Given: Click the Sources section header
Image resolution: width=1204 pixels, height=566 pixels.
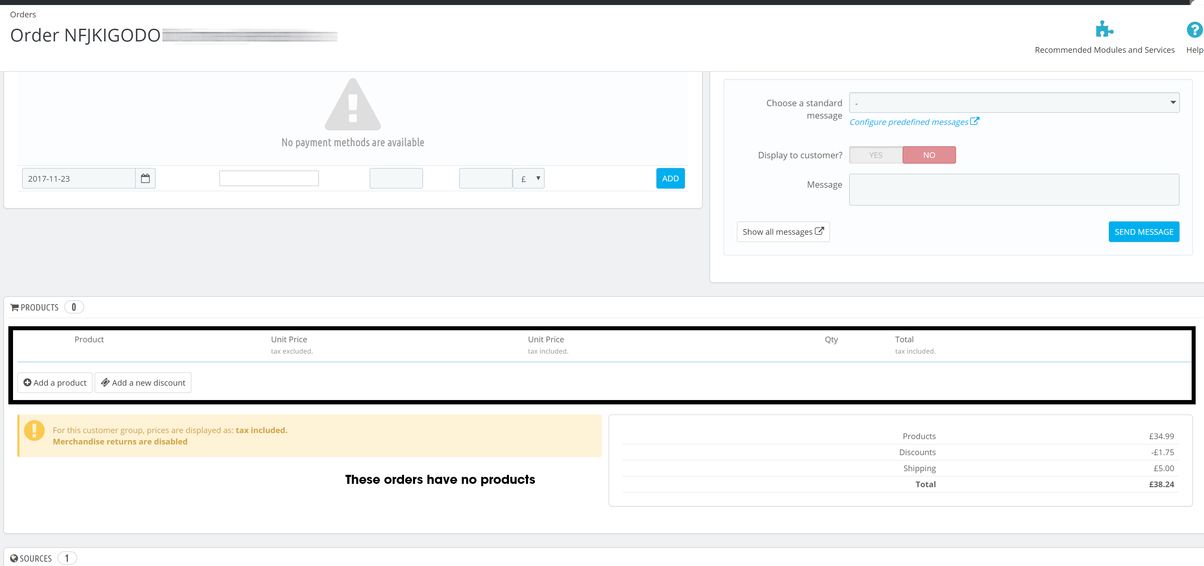Looking at the screenshot, I should click(35, 558).
